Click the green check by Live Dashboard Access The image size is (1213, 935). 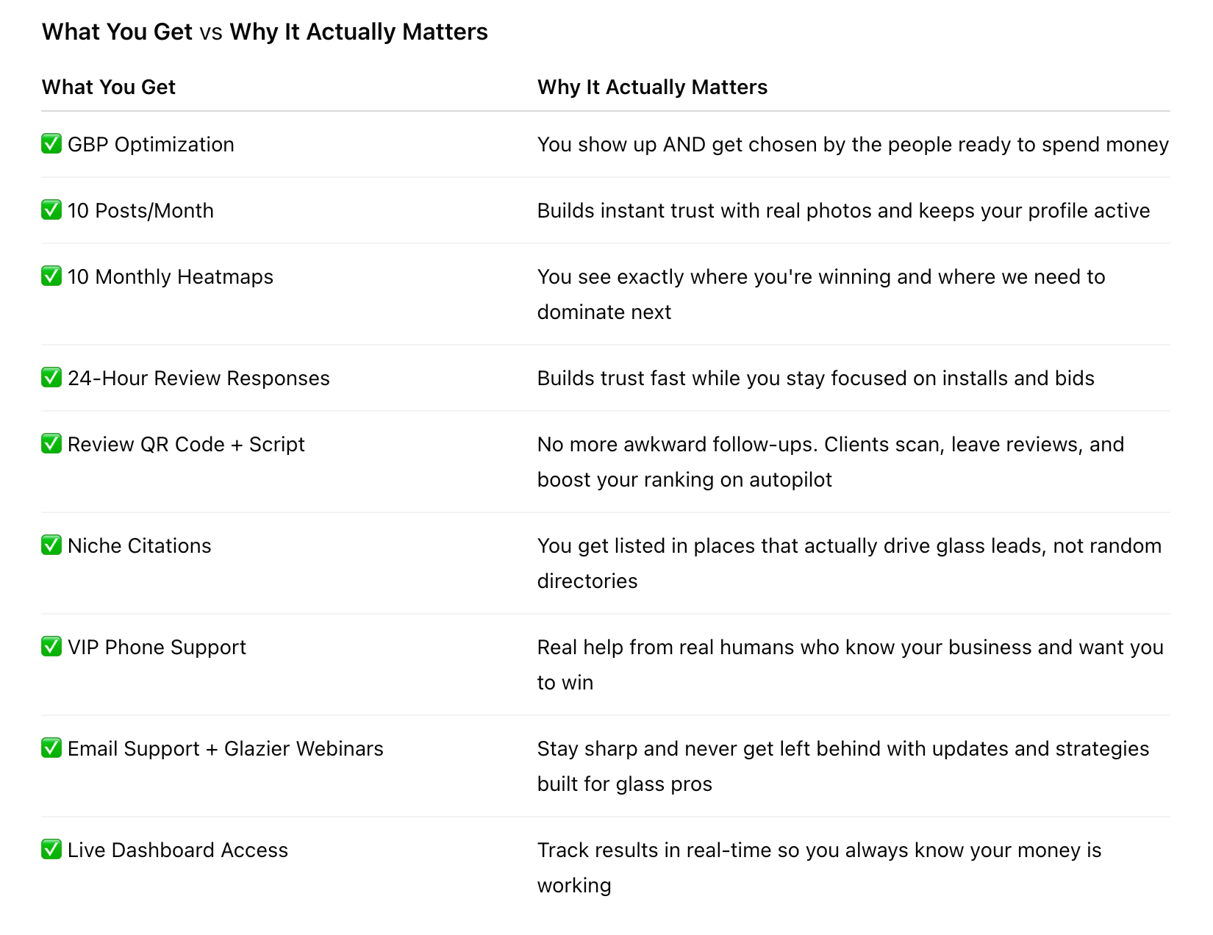[51, 850]
